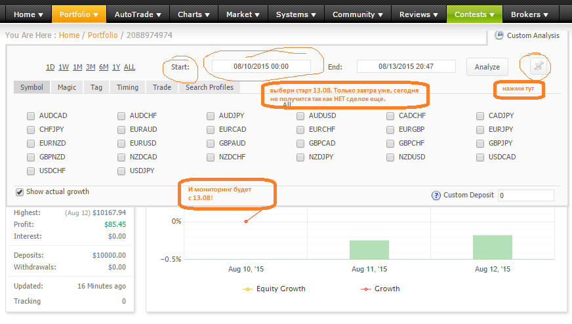The image size is (572, 324).
Task: Open the Reviews dropdown menu
Action: [x=419, y=14]
